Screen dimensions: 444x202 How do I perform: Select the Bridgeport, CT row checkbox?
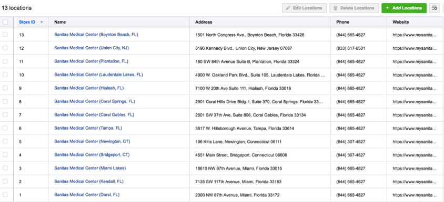point(5,155)
